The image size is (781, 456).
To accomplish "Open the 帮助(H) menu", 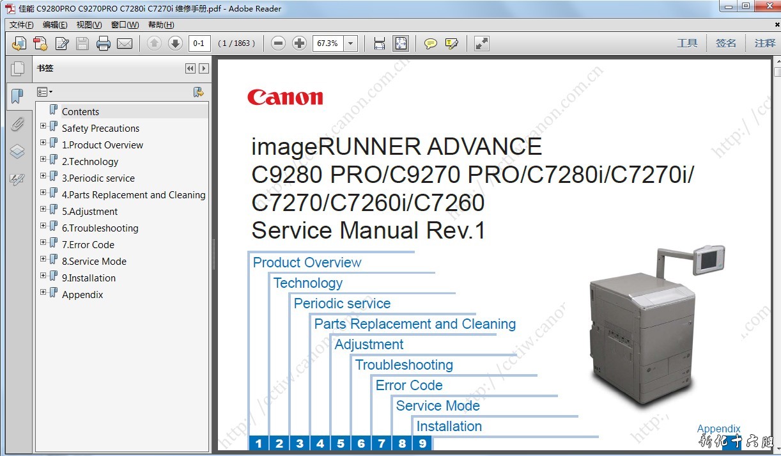I will (x=161, y=25).
